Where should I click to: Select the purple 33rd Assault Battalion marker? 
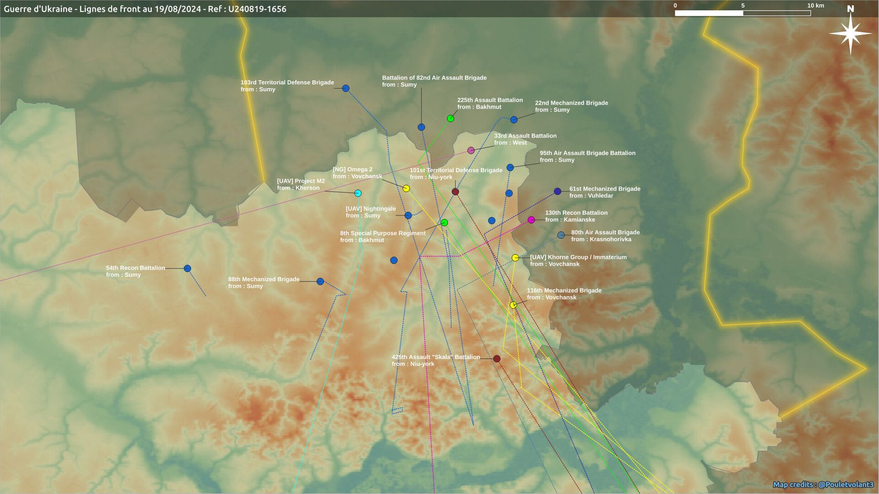tap(471, 151)
